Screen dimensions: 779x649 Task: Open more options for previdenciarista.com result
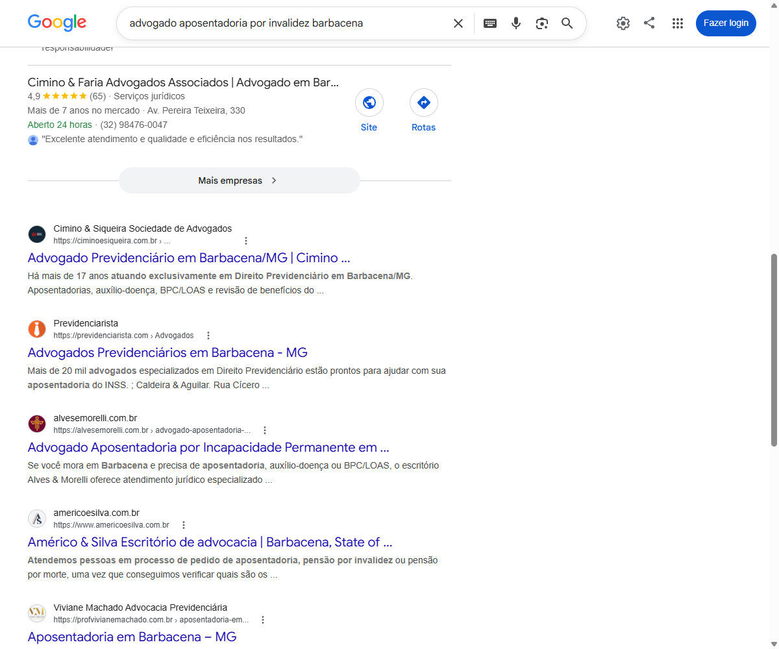(208, 336)
